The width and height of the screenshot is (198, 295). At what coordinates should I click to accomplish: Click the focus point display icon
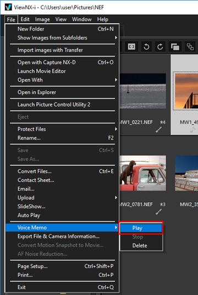click(131, 47)
